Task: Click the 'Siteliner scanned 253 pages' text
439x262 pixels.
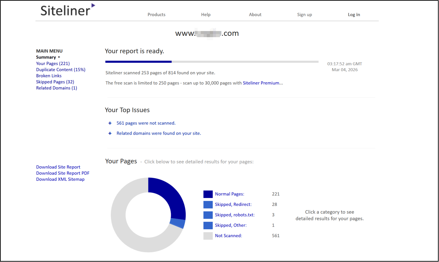Action: pos(160,73)
